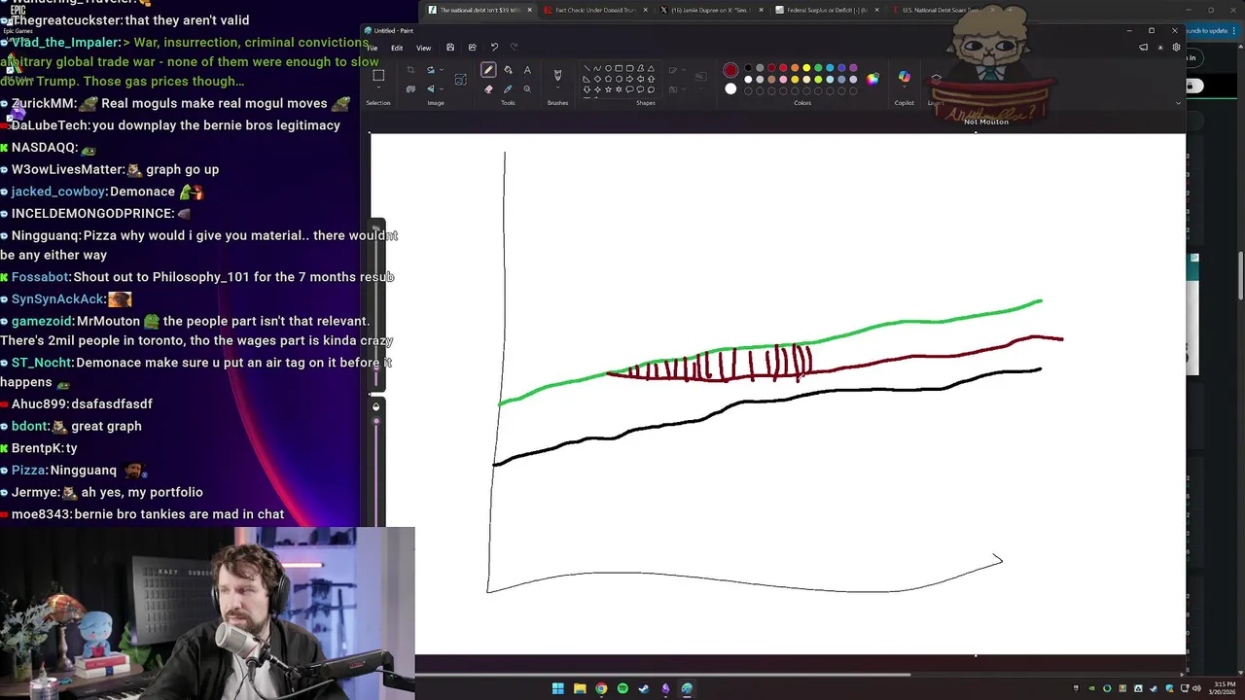Open the File menu in Paint
The width and height of the screenshot is (1245, 700).
373,48
